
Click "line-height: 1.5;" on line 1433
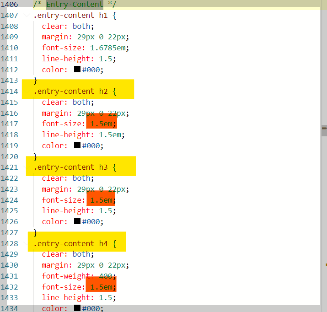point(79,298)
